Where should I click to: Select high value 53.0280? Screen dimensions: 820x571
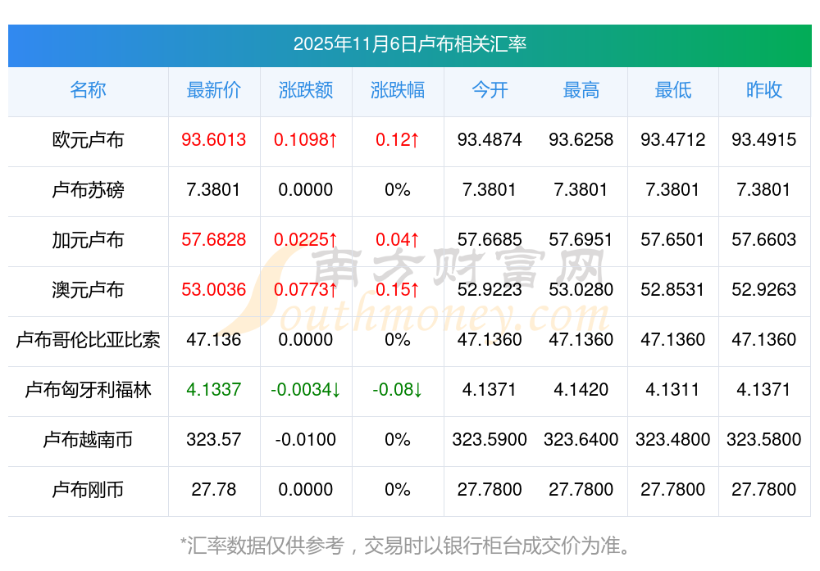click(581, 289)
